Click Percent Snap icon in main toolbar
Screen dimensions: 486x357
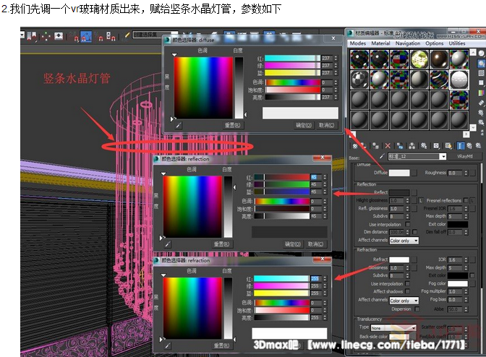click(98, 37)
